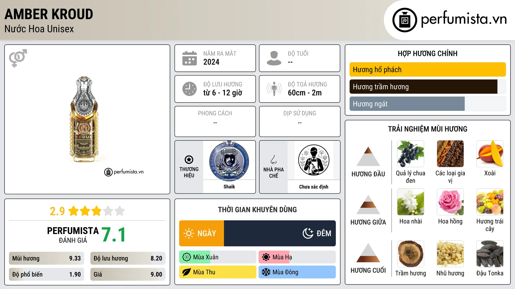Screen dimensions: 515x289
Task: Click the Chưa xác định perfumer label
Action: 314,187
